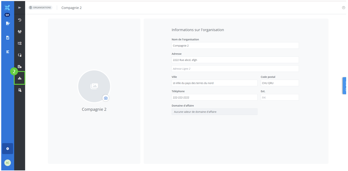Go to ORGANISATIONS breadcrumb

pyautogui.click(x=40, y=8)
